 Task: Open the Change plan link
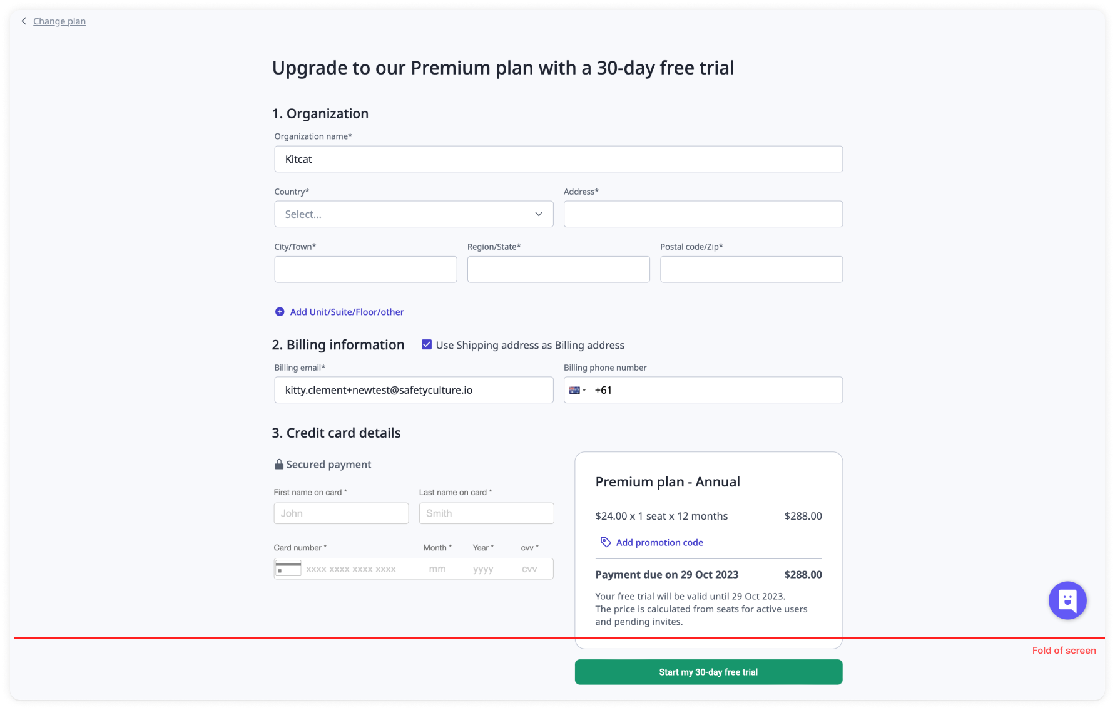click(x=59, y=21)
